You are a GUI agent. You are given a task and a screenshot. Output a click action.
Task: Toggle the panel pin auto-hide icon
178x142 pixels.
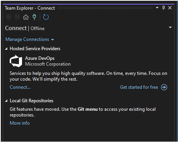coord(163,8)
